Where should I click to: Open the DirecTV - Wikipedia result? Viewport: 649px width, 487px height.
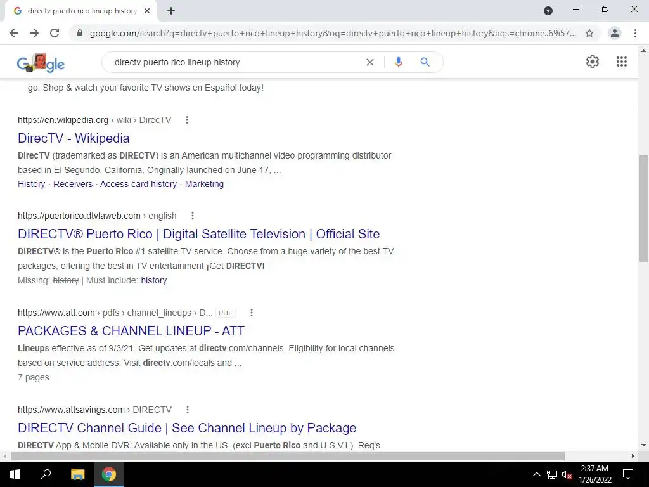click(x=74, y=138)
